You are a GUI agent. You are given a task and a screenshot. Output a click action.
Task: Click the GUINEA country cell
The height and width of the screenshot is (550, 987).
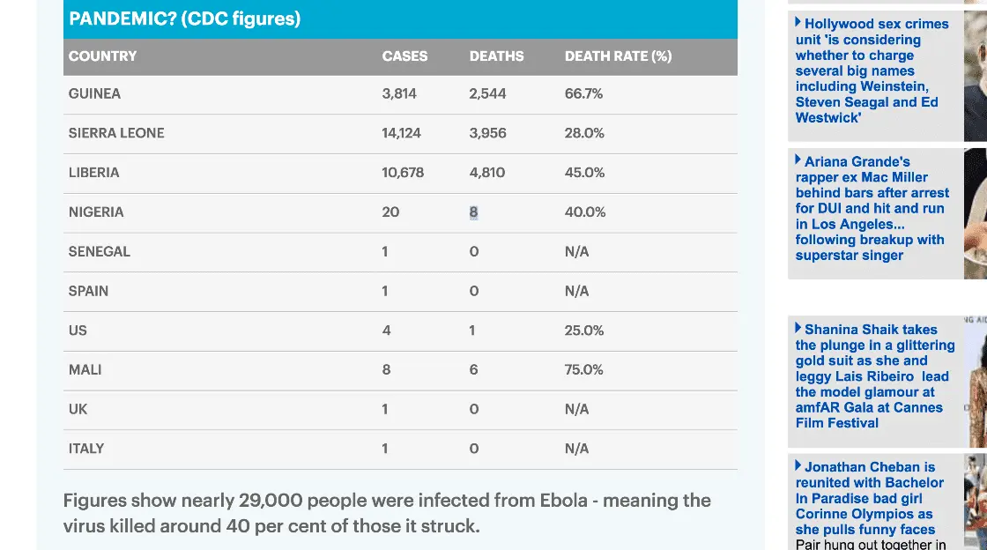94,93
